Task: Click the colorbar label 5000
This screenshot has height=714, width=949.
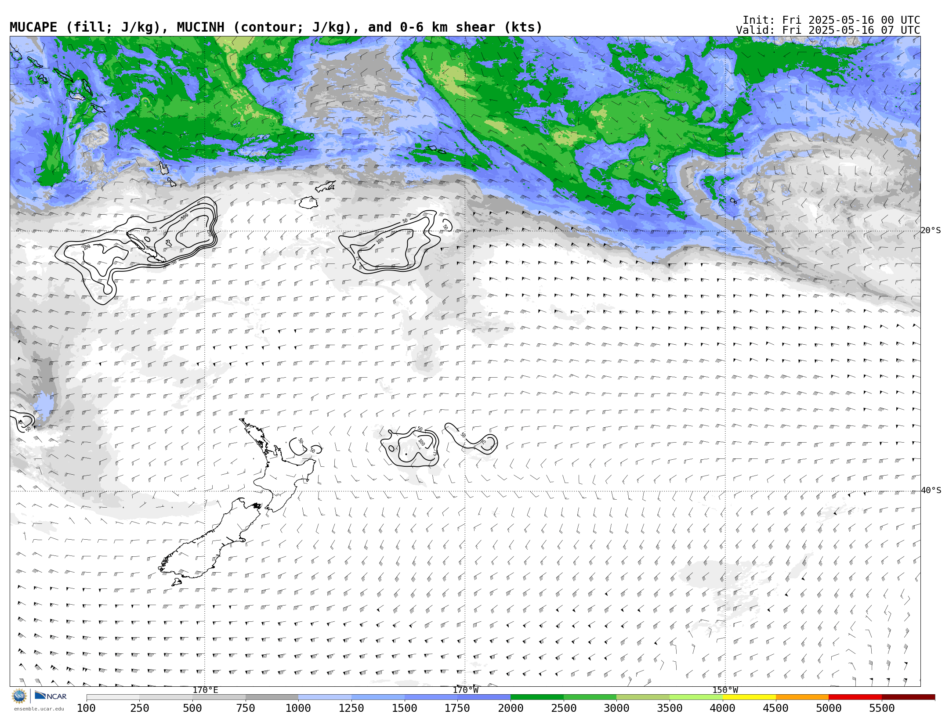Action: point(829,708)
